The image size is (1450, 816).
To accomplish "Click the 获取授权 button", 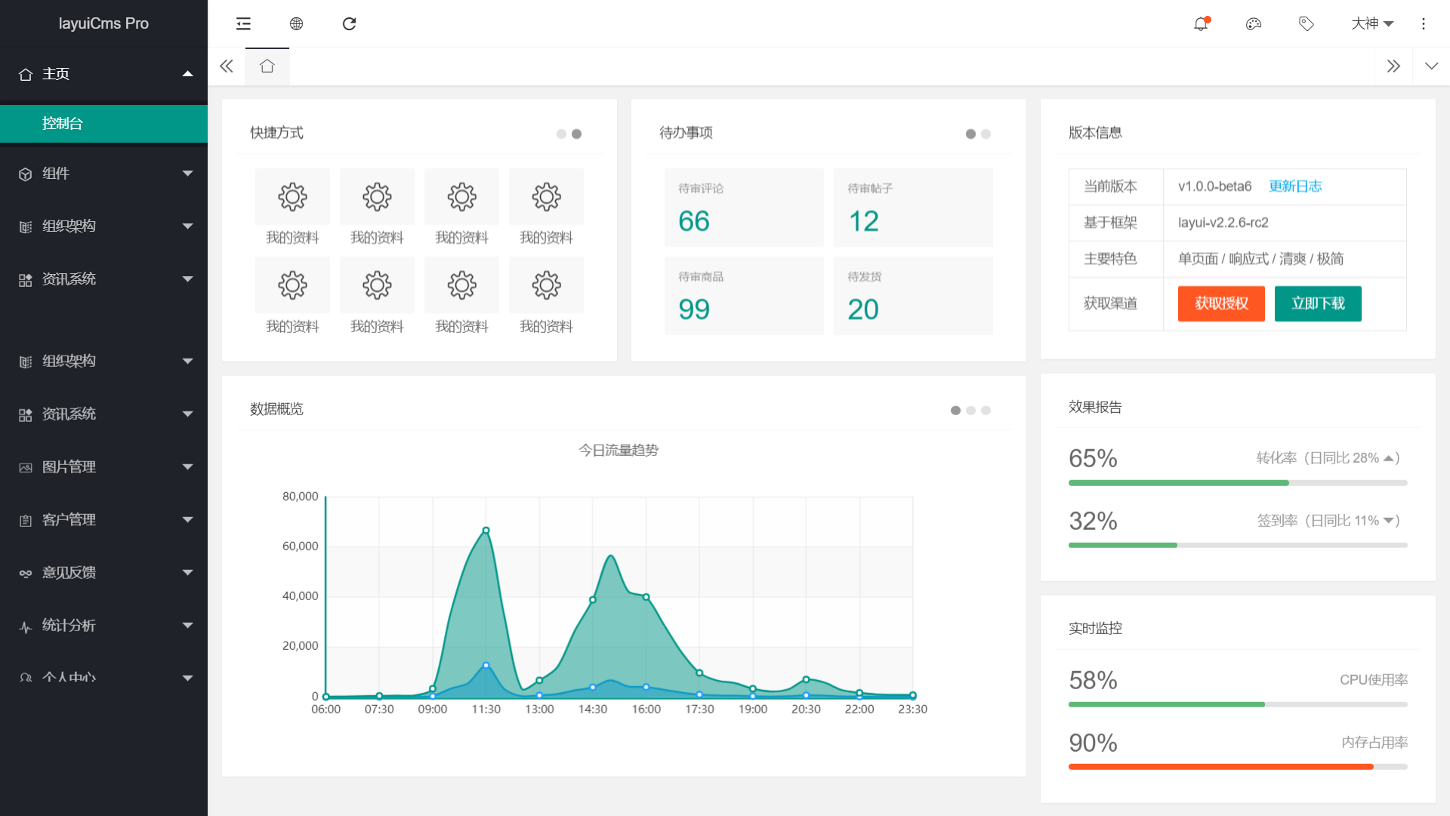I will pyautogui.click(x=1221, y=303).
